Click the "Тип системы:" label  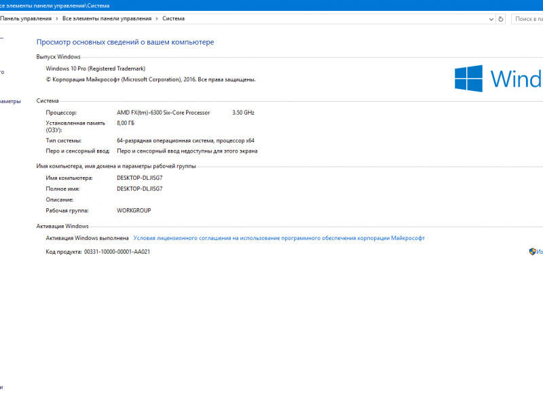pyautogui.click(x=63, y=140)
